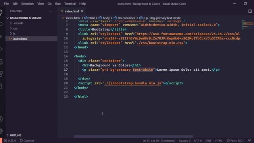Click Ln 17, Col 30 cursor position
Image resolution: width=254 pixels, height=143 pixels.
tap(159, 141)
